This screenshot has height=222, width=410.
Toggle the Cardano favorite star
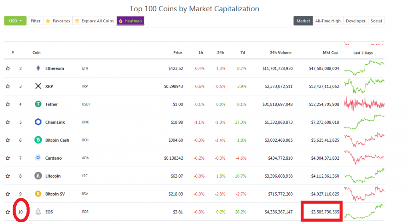(x=8, y=158)
